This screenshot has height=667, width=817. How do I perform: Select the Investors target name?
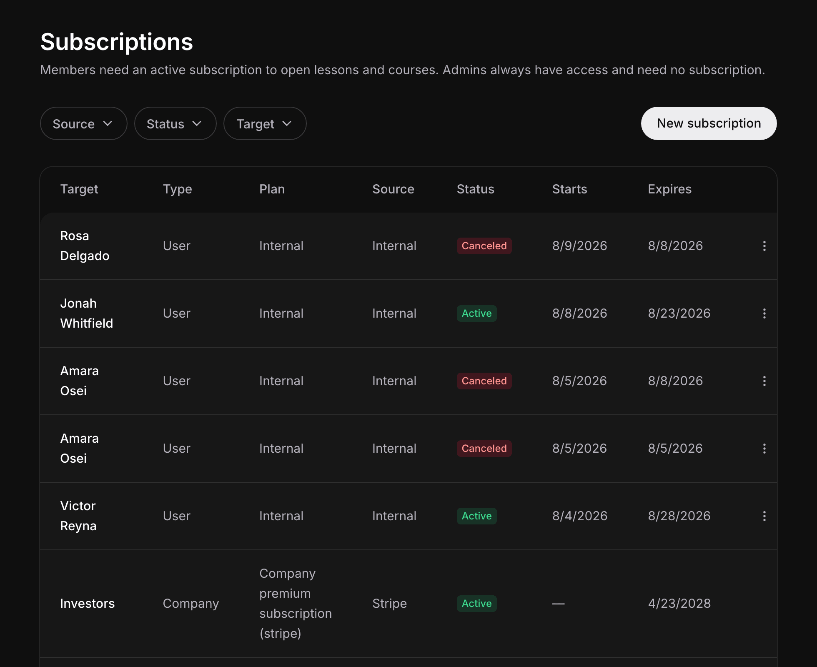click(87, 604)
